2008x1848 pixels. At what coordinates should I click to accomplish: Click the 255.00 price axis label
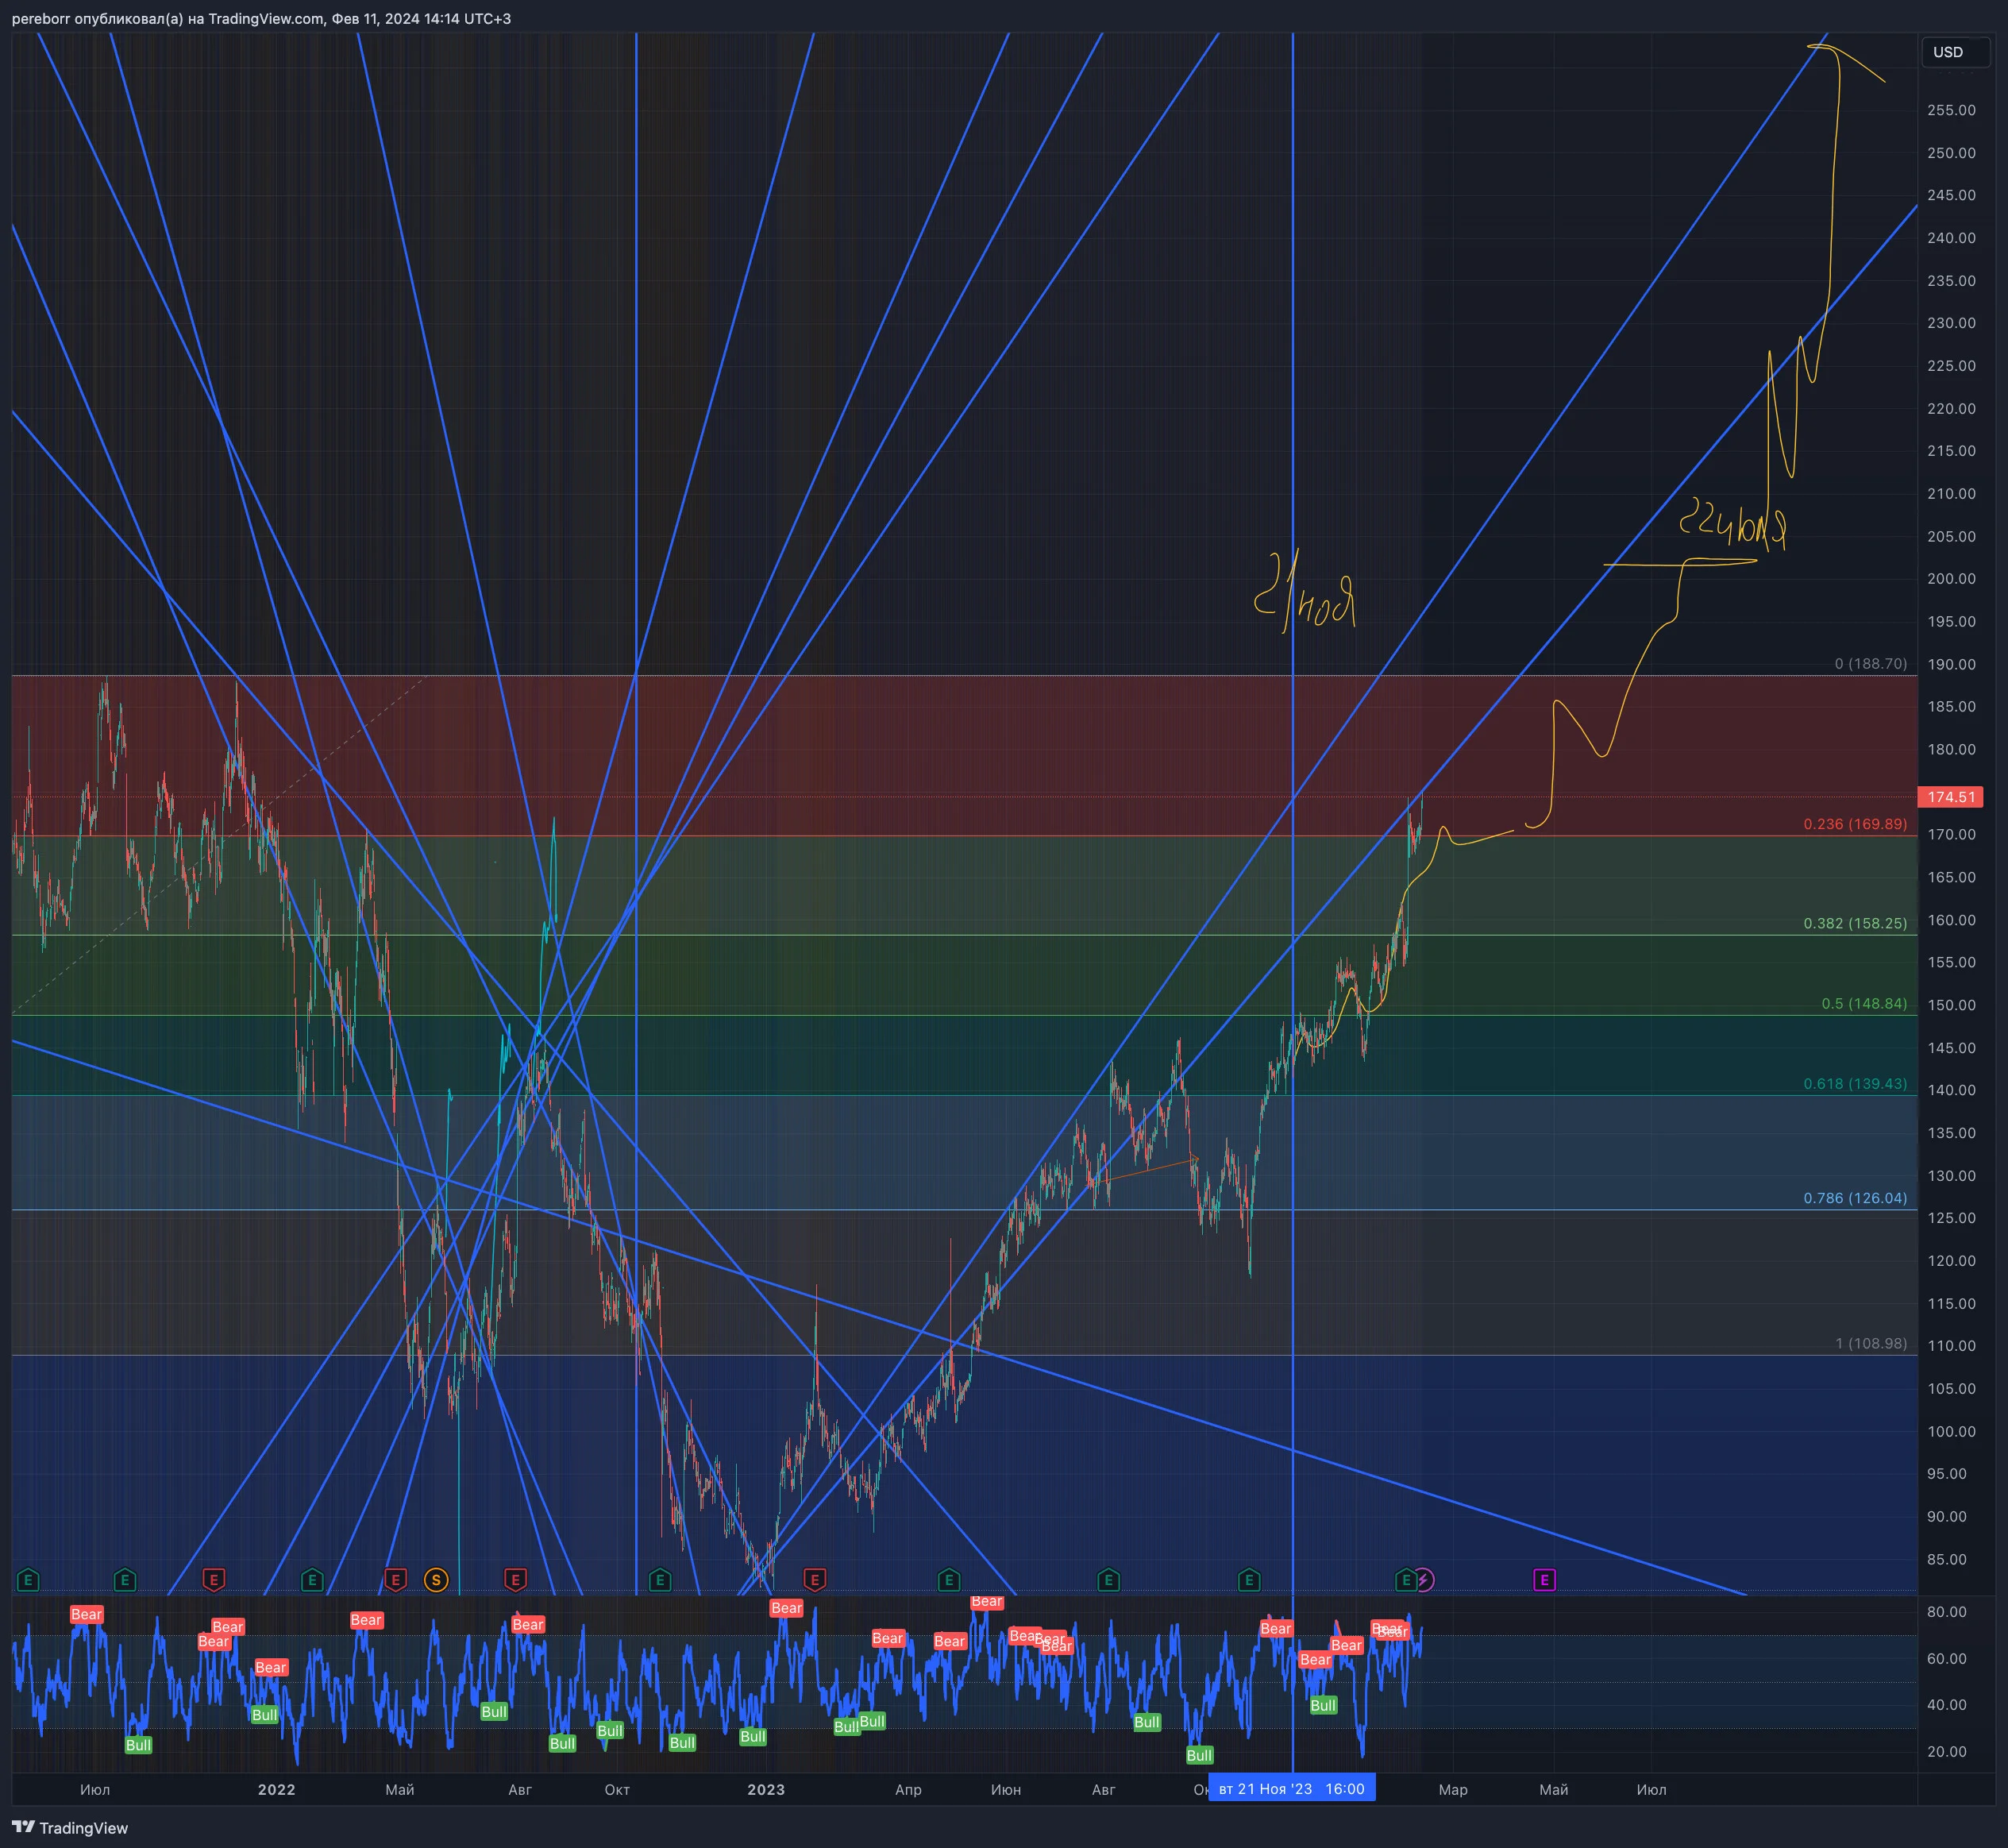pos(1951,110)
